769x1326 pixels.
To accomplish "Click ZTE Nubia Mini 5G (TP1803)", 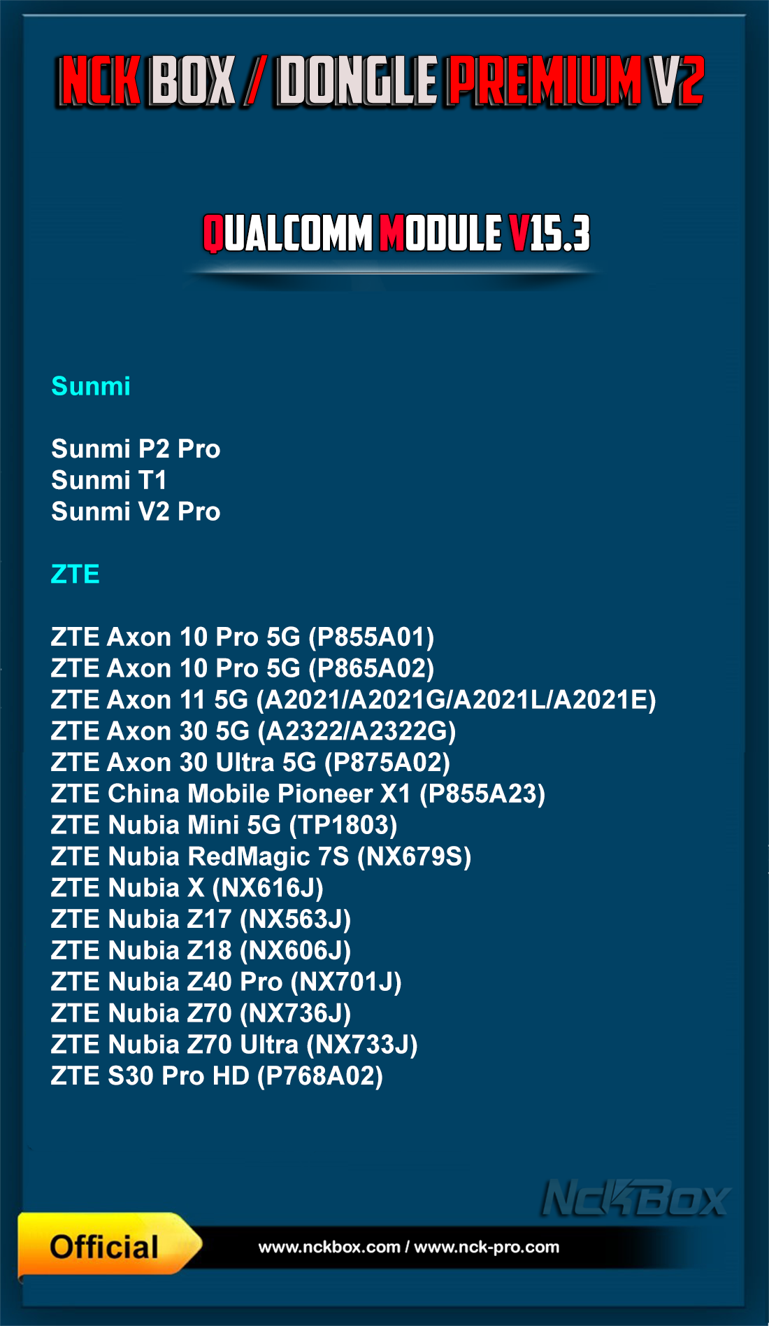I will [x=224, y=825].
